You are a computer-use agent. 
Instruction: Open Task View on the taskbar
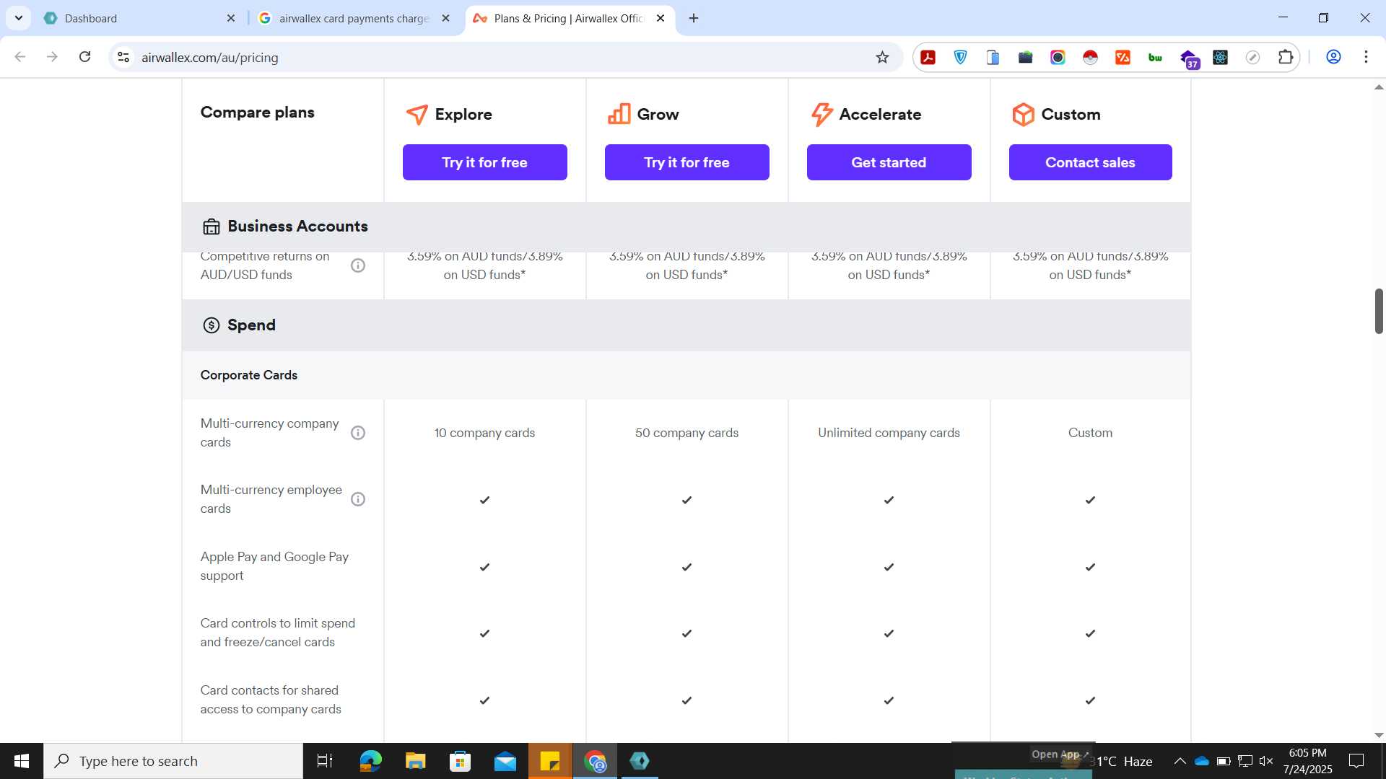coord(325,761)
